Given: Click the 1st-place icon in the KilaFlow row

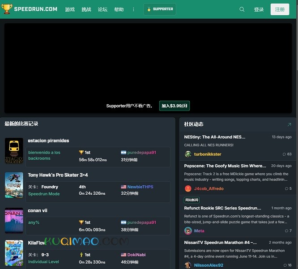Looking at the screenshot, I should pyautogui.click(x=81, y=255).
